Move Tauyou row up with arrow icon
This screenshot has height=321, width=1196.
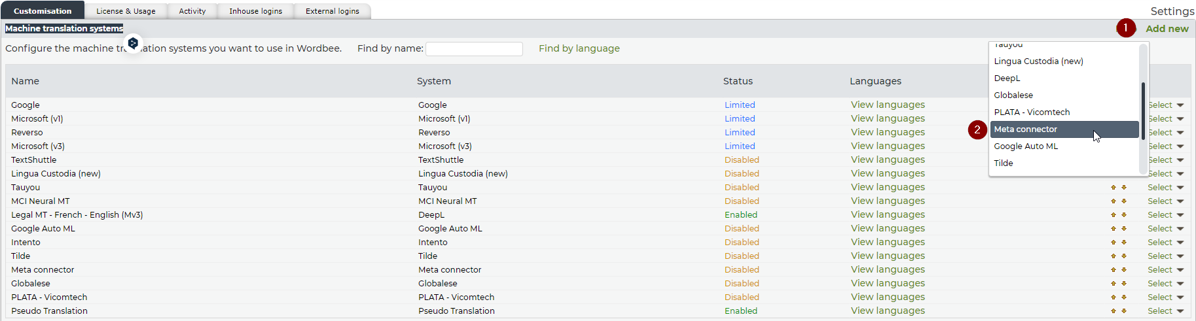coord(1113,188)
